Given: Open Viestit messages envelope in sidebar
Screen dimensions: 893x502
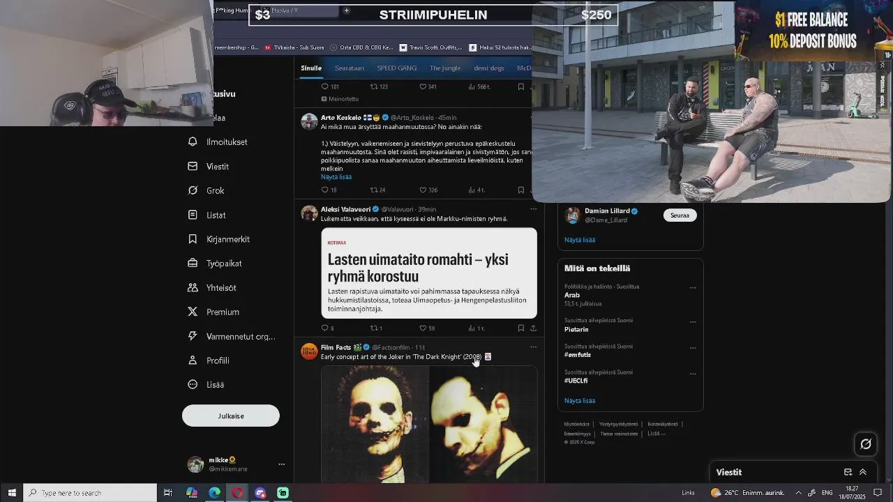Looking at the screenshot, I should tap(193, 166).
